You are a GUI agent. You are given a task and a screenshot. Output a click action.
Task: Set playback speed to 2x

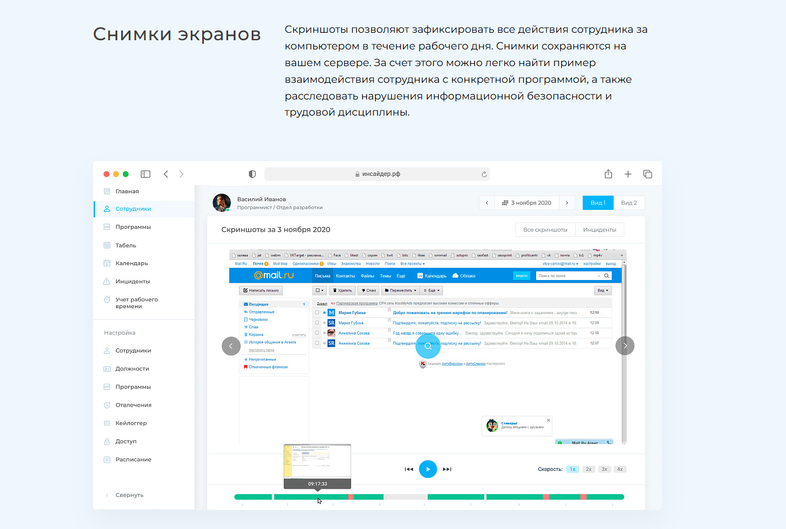588,469
